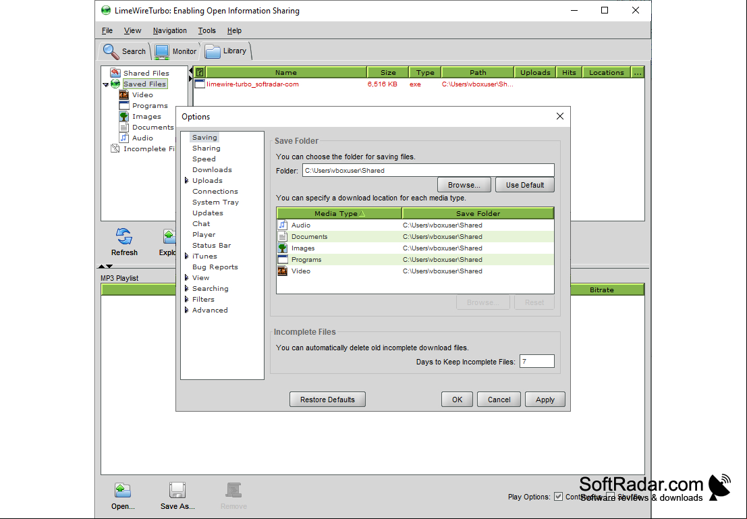Image resolution: width=747 pixels, height=519 pixels.
Task: Select Chat in the Options category list
Action: point(201,223)
